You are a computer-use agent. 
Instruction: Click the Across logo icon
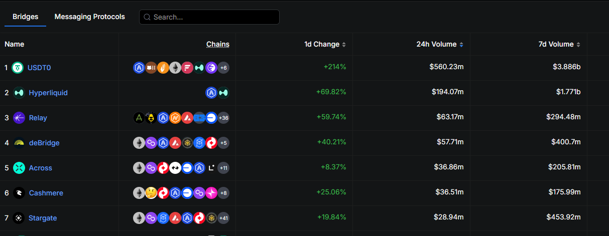click(x=19, y=168)
